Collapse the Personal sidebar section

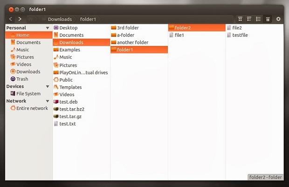48,28
